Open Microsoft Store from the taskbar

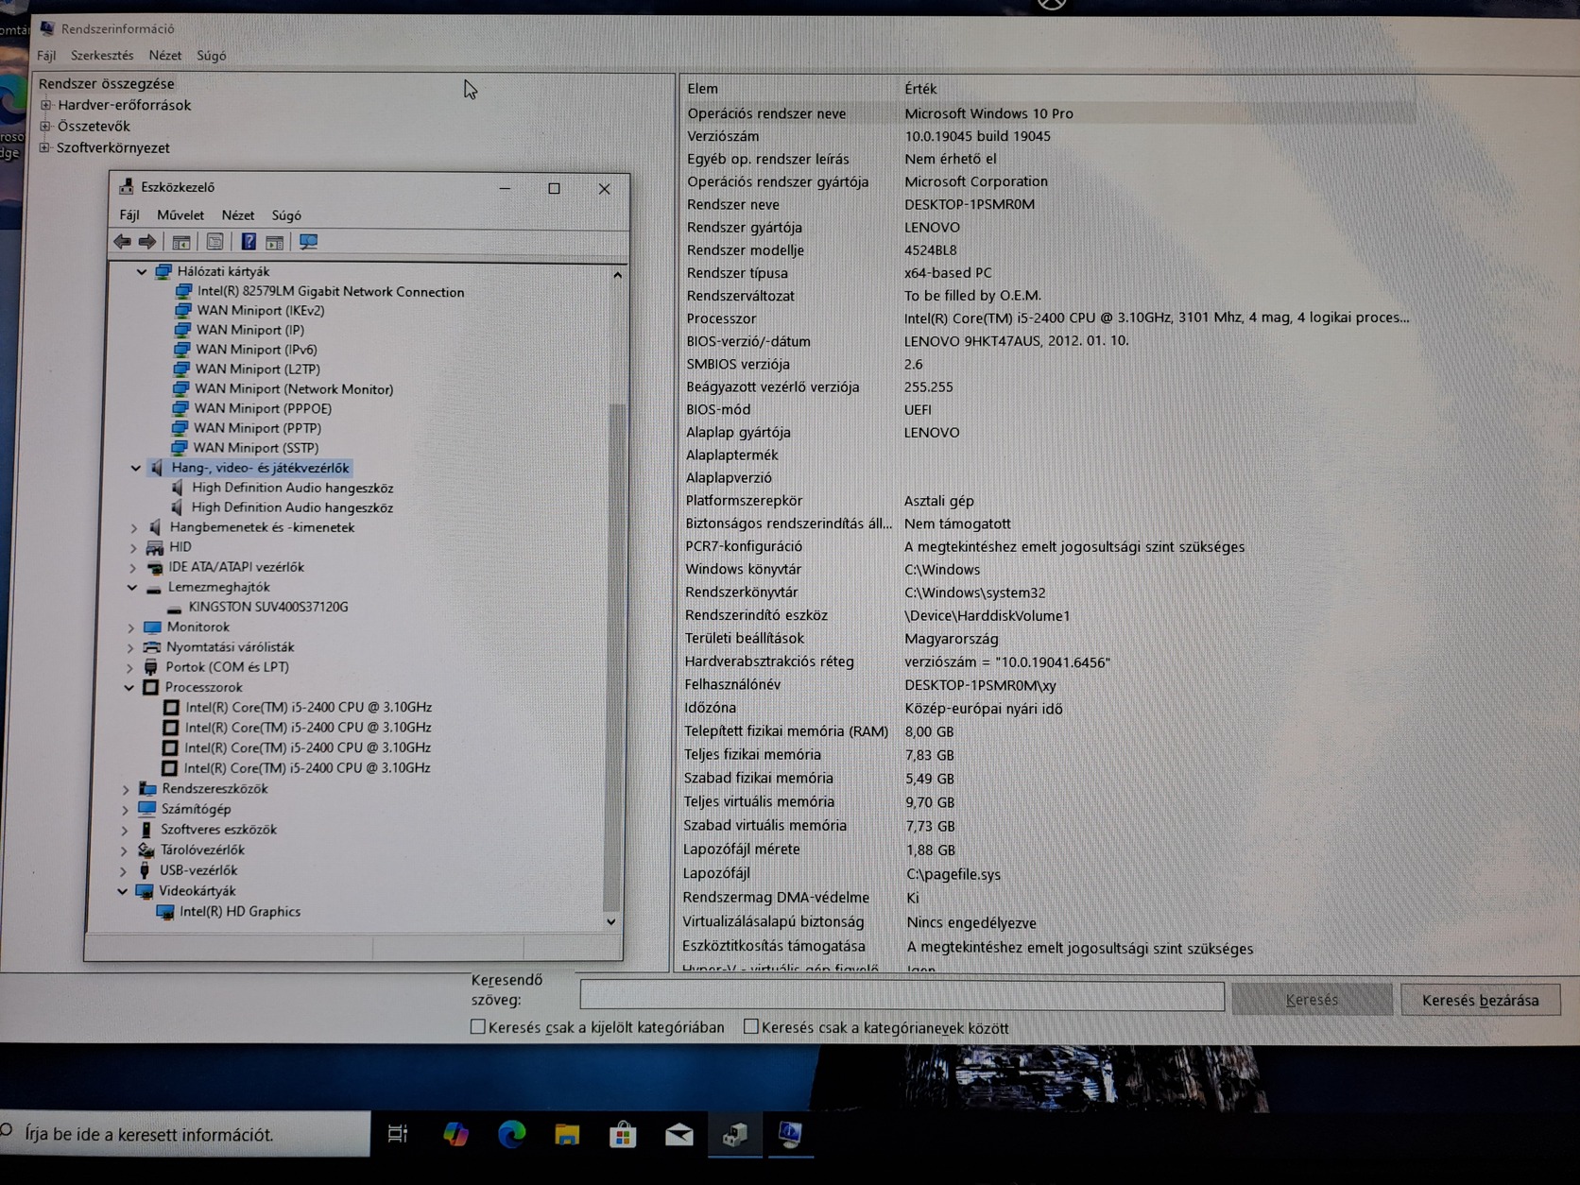[623, 1134]
